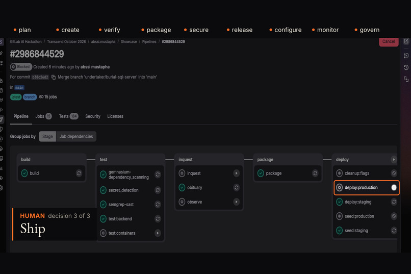Run the inquest manual job
This screenshot has height=274, width=411.
pyautogui.click(x=237, y=173)
